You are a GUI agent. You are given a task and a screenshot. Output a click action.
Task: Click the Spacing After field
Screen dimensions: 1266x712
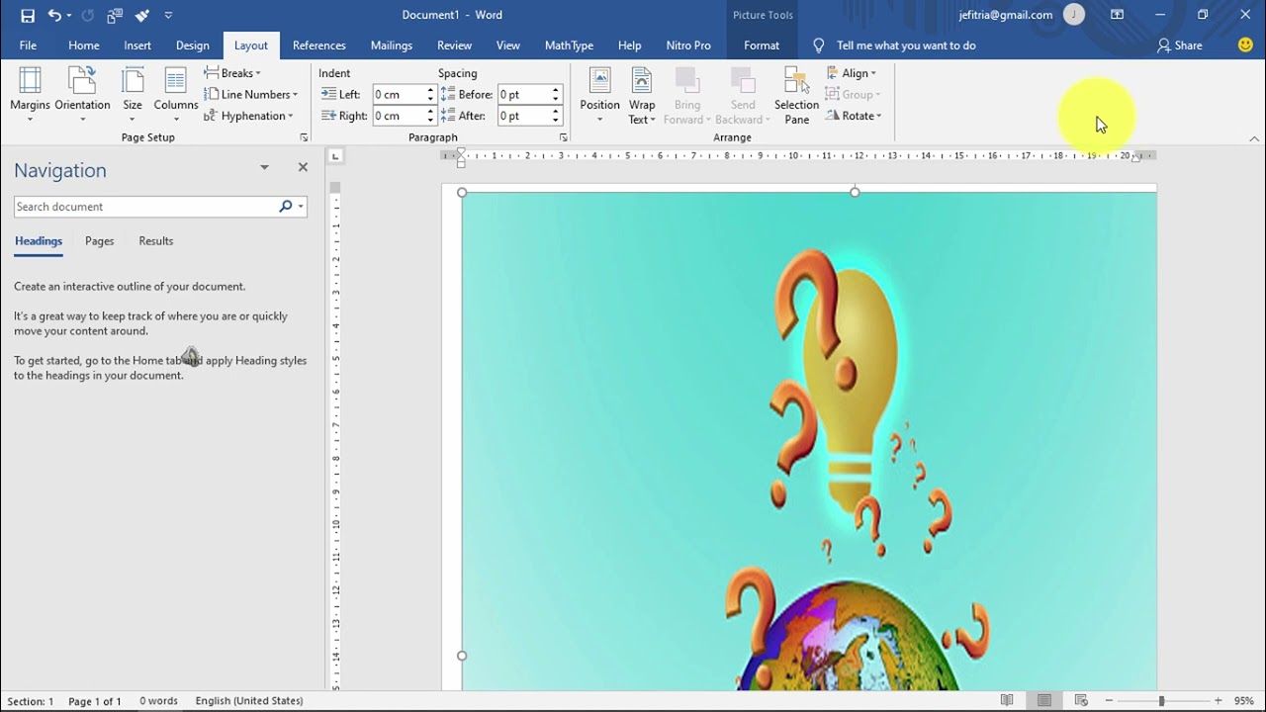(x=524, y=116)
